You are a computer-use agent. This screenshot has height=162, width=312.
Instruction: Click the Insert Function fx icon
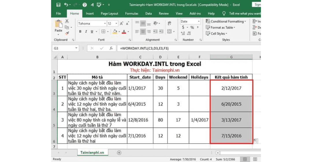(111, 48)
